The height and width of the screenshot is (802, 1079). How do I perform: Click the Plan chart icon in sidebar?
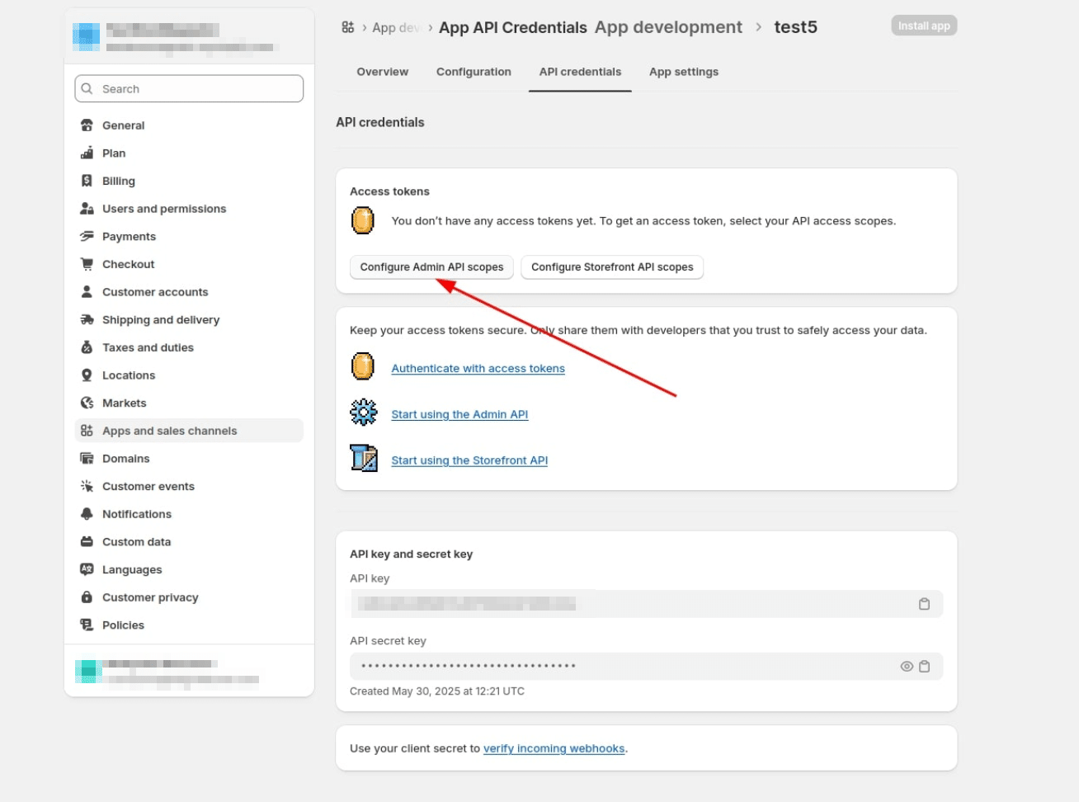[87, 153]
